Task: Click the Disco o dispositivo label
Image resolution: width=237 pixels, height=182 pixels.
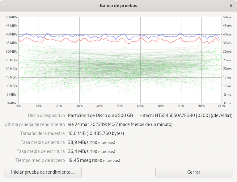Action: 46,115
